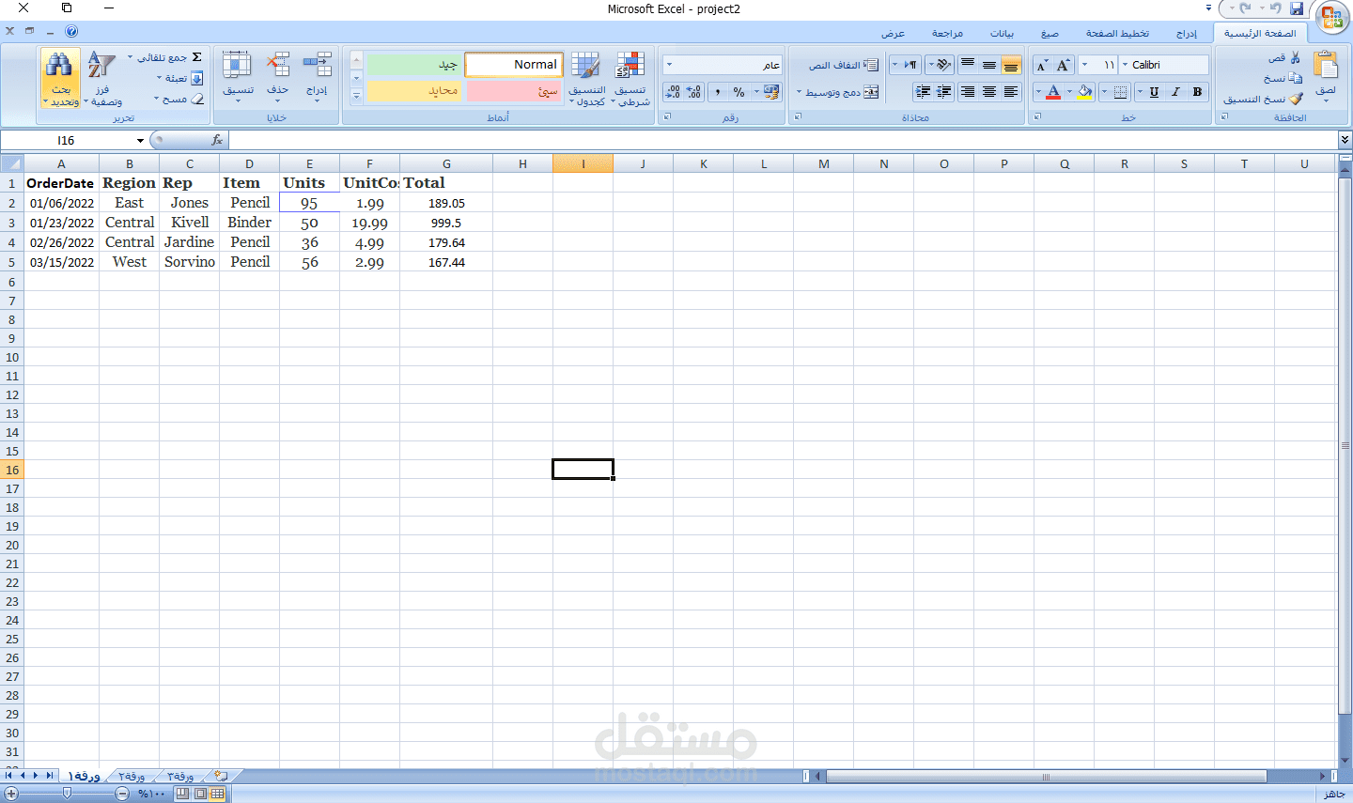Toggle middle vertical alignment
Viewport: 1353px width, 803px height.
pos(989,65)
